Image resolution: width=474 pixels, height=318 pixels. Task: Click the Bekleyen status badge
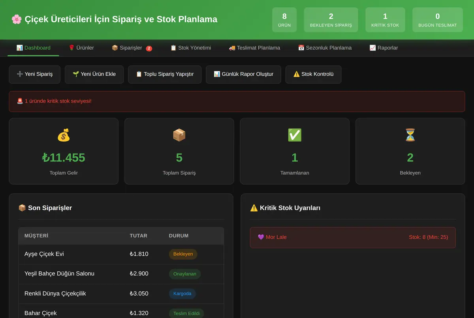click(183, 254)
